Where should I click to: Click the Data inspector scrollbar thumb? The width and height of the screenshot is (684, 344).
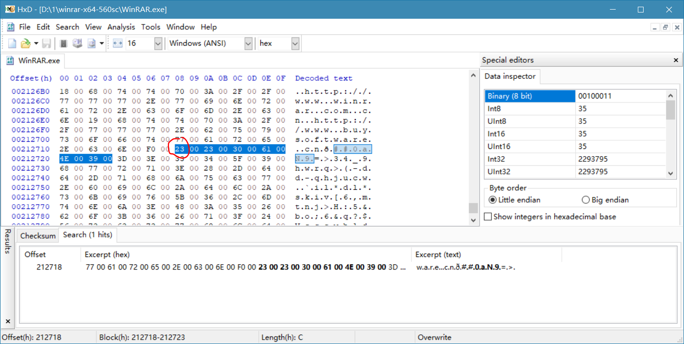(x=671, y=110)
